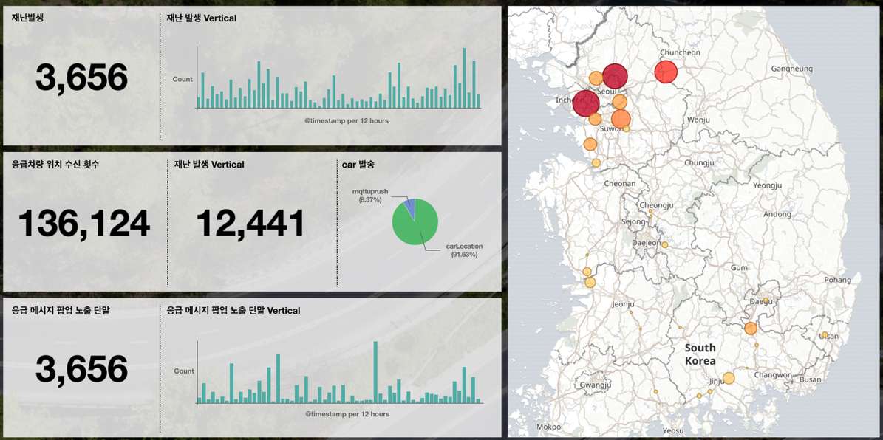Click the top chart's @timestamp per 12 hours label

(347, 120)
